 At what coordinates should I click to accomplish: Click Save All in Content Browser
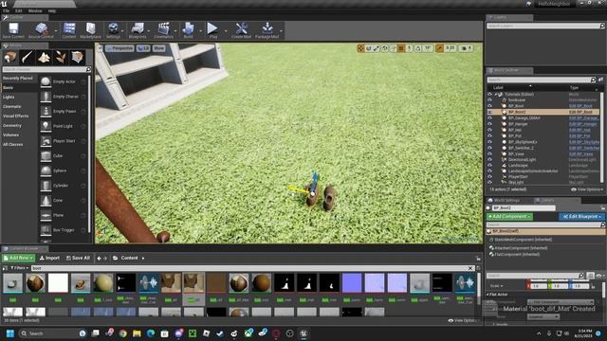coord(78,258)
